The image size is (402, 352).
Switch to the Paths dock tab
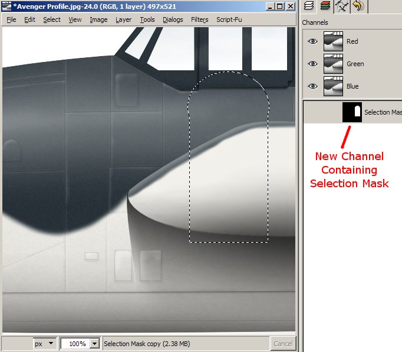click(x=342, y=6)
